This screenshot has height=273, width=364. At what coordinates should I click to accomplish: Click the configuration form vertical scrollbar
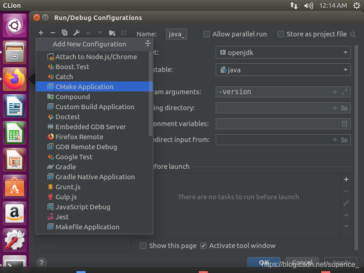(x=356, y=148)
